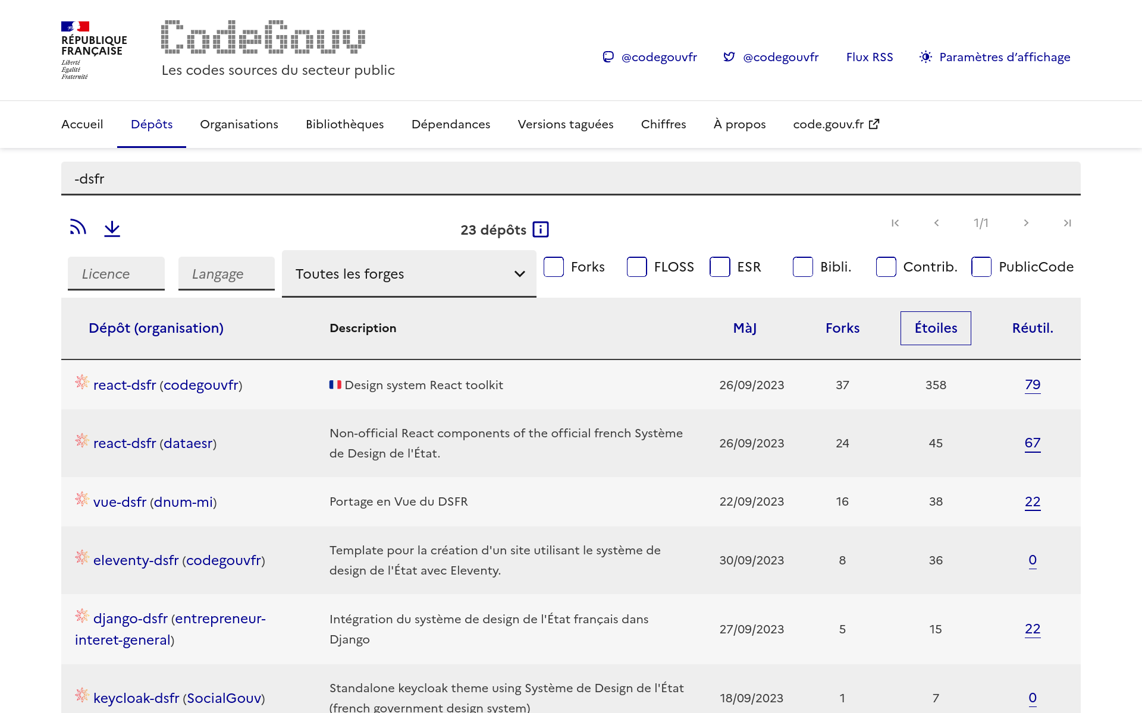Click the Licence filter field

click(116, 273)
